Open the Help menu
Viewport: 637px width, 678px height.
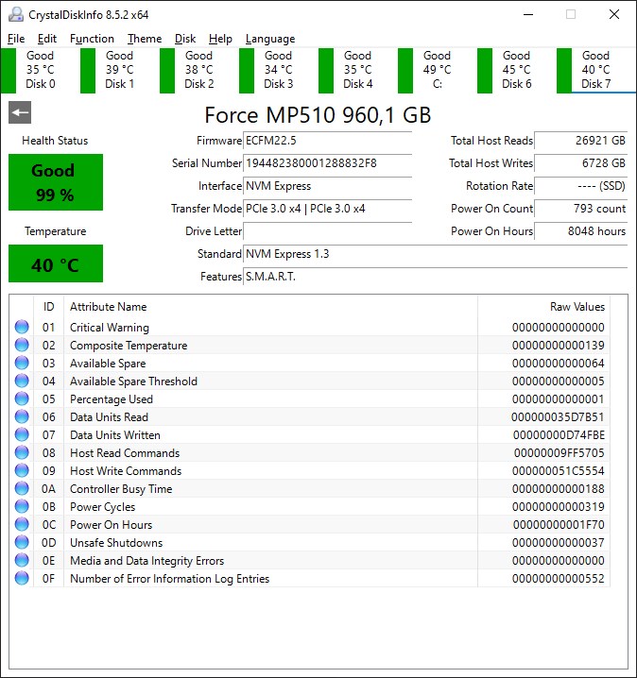[x=220, y=39]
